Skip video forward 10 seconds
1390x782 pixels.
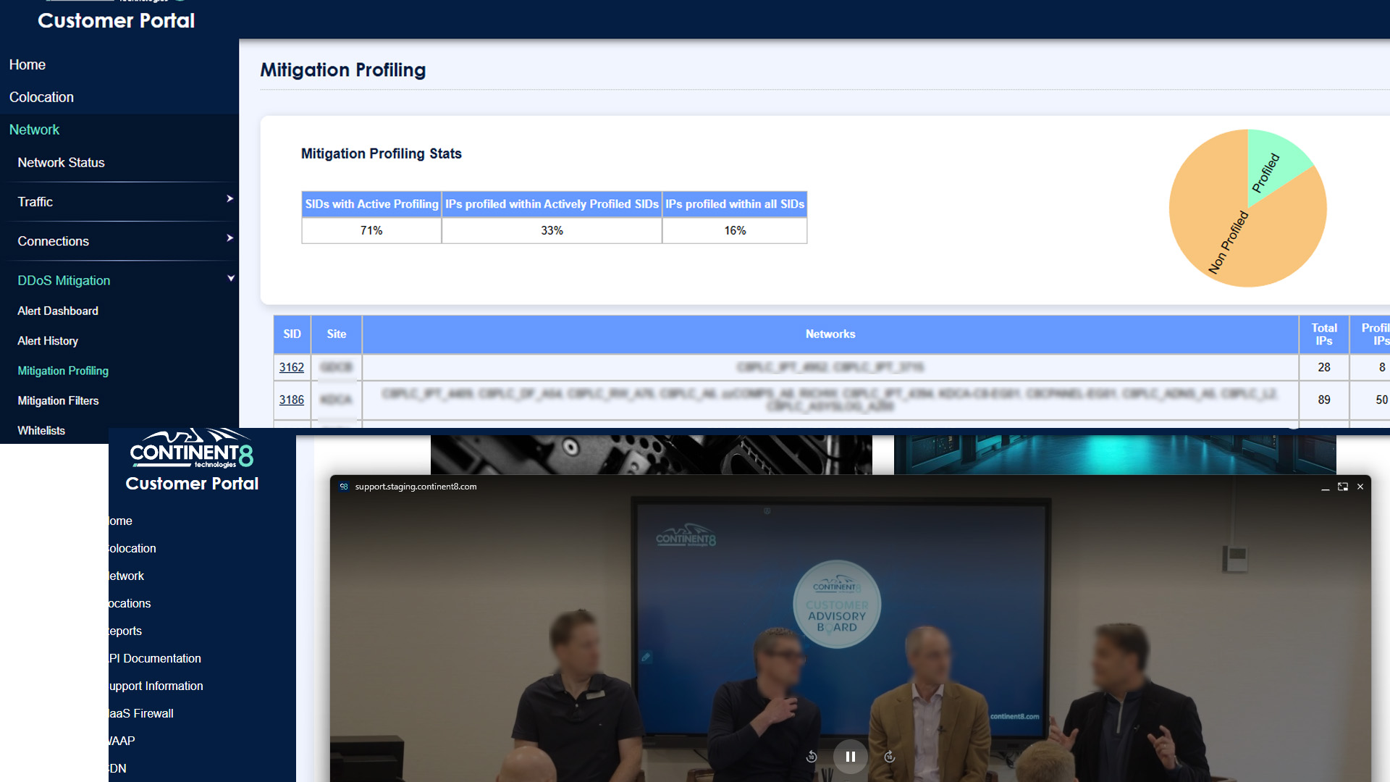pos(890,757)
